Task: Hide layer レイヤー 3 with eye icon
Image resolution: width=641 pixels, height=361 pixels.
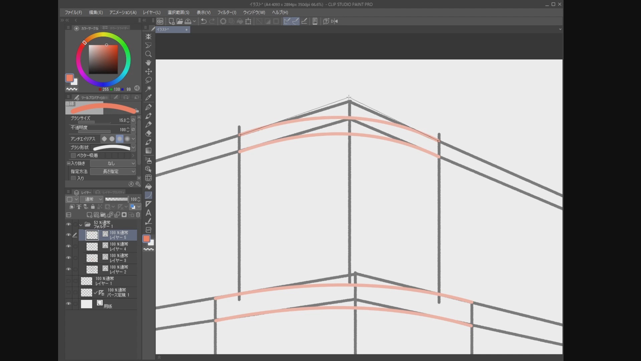Action: pyautogui.click(x=68, y=258)
